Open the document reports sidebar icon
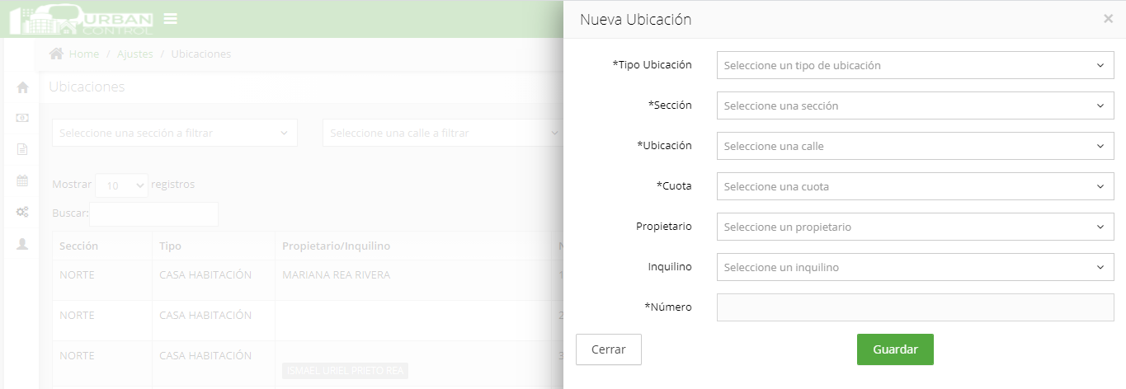Screen dimensions: 1126x389 (x=23, y=149)
